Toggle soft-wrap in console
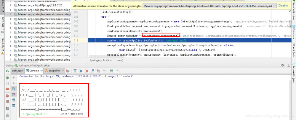 coord(14,89)
